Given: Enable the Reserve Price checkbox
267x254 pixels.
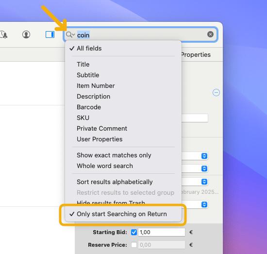Looking at the screenshot, I should [134, 245].
